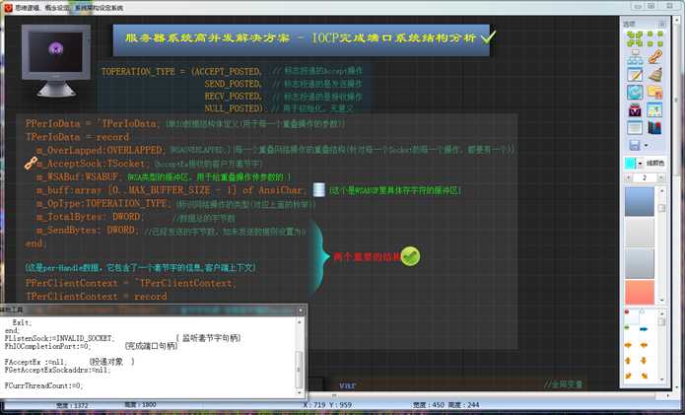Image resolution: width=685 pixels, height=415 pixels.
Task: Click the broom clean-up icon
Action: click(655, 74)
